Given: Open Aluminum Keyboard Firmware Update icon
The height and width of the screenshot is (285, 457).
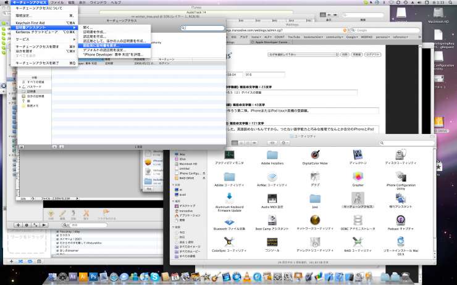Looking at the screenshot, I should (229, 198).
